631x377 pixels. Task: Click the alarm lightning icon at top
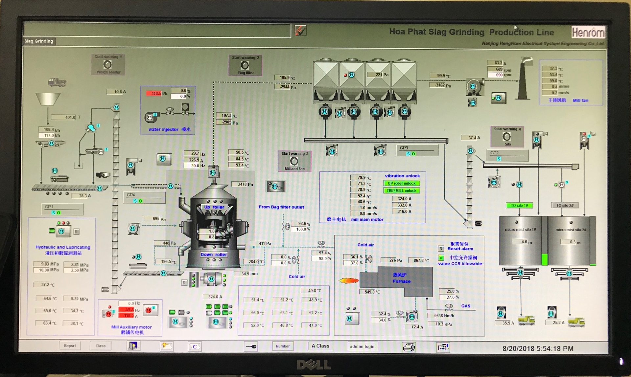[300, 31]
